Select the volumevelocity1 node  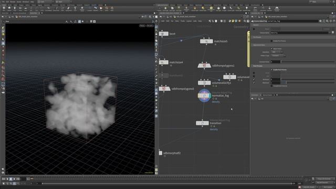click(x=204, y=83)
